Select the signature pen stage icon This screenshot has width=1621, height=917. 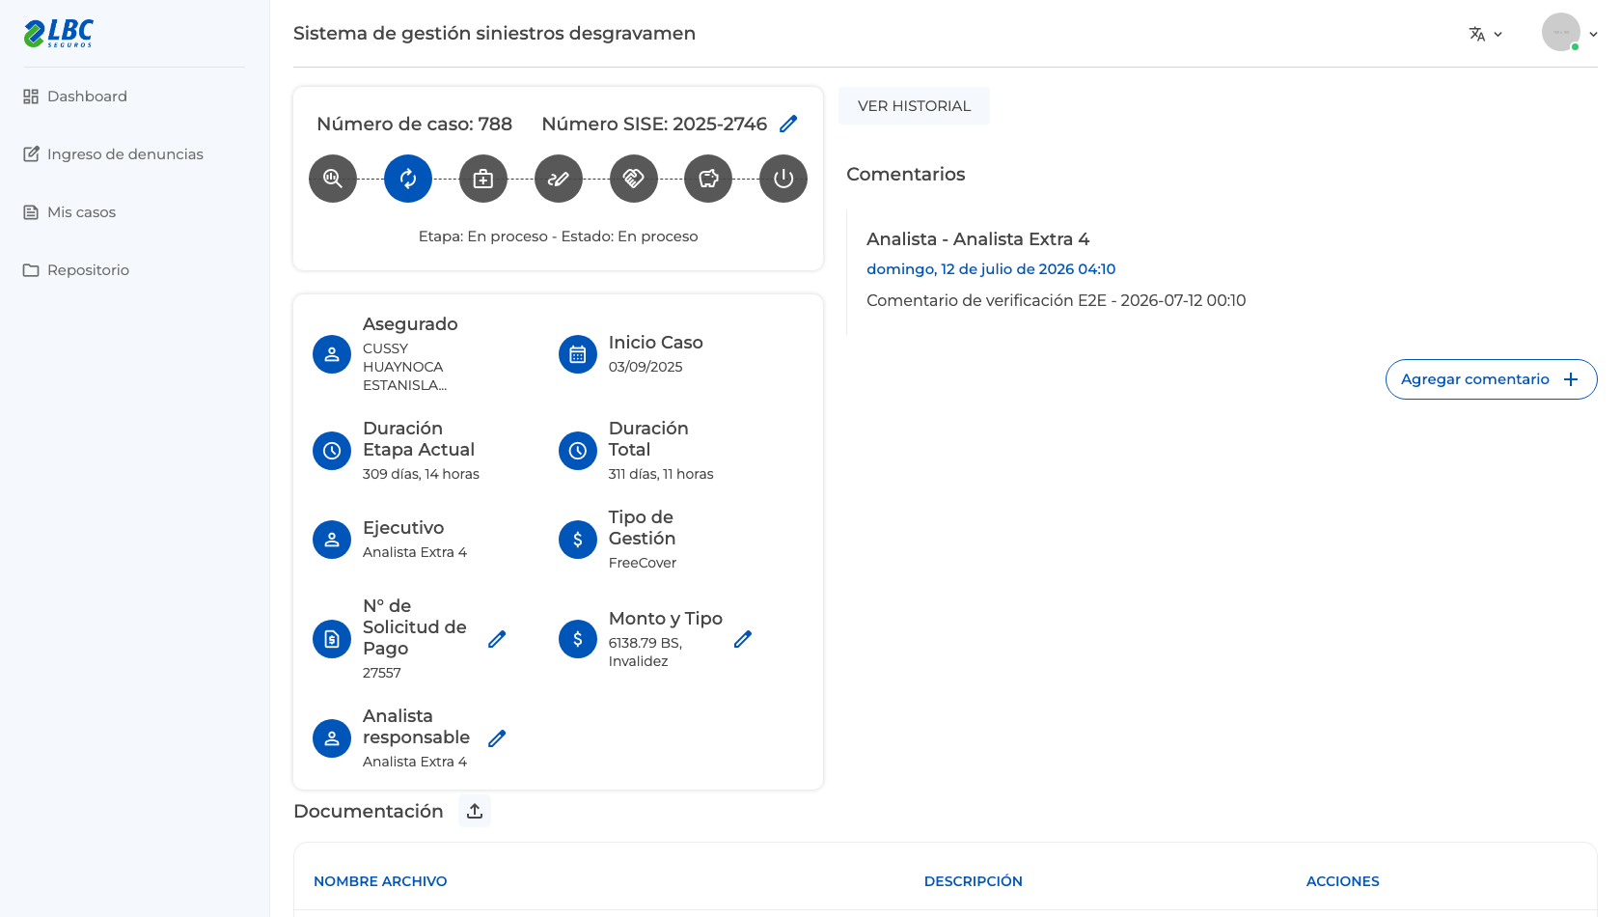pyautogui.click(x=559, y=179)
